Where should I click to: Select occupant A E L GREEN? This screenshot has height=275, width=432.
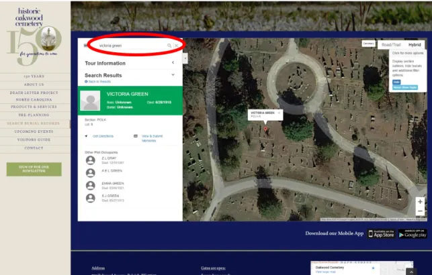[x=112, y=171]
